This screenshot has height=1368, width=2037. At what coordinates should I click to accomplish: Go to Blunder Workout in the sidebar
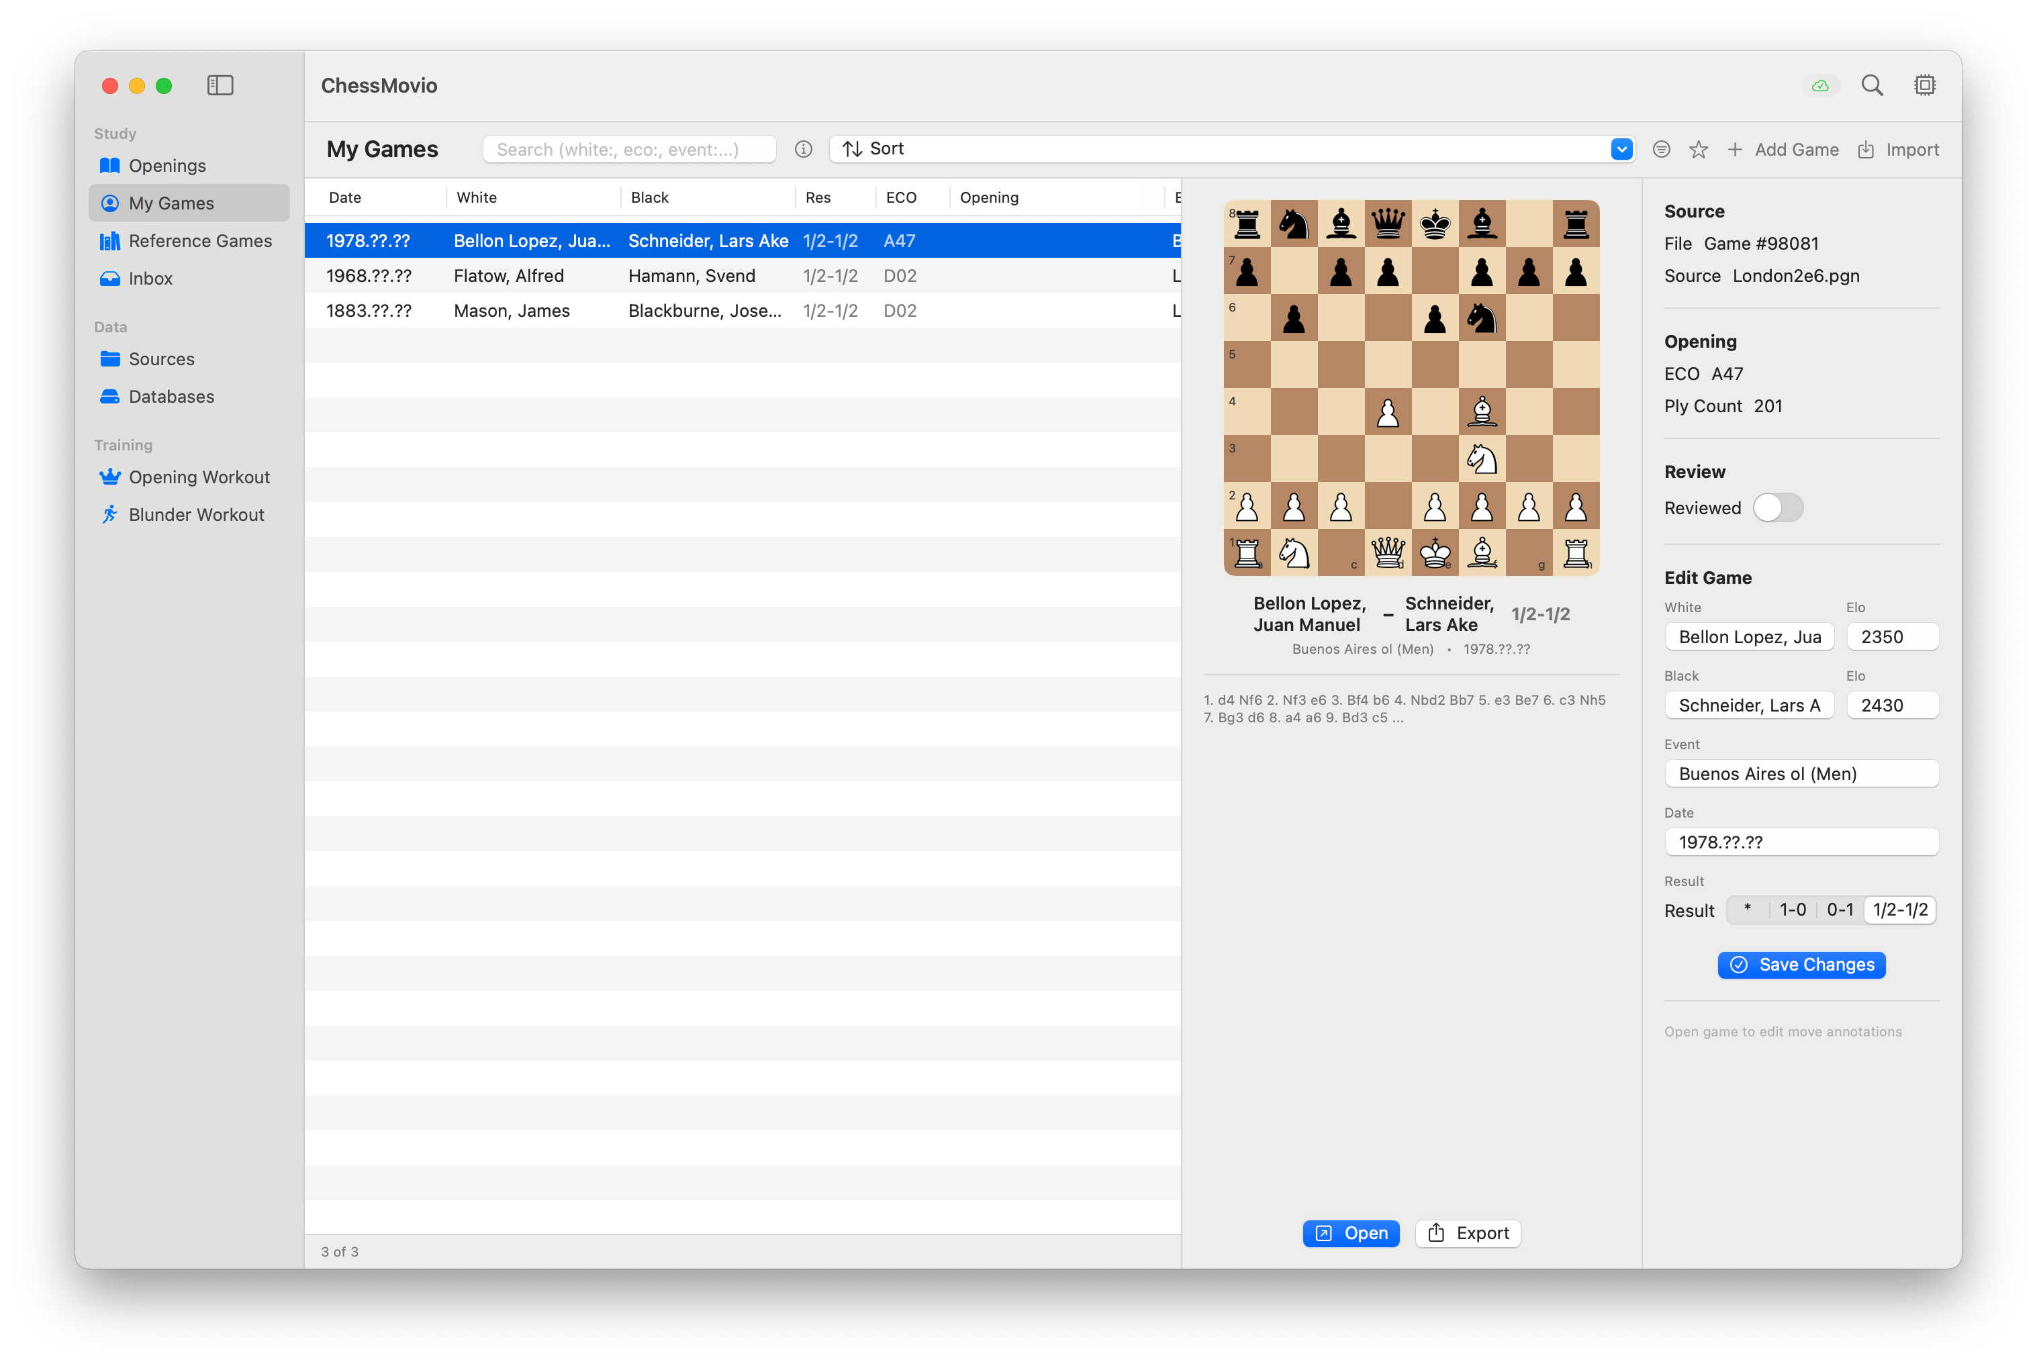[x=196, y=515]
